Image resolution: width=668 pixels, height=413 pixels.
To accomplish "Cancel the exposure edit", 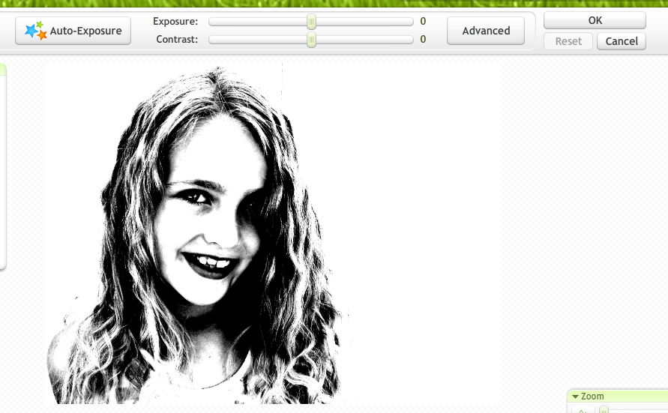I will pos(622,41).
